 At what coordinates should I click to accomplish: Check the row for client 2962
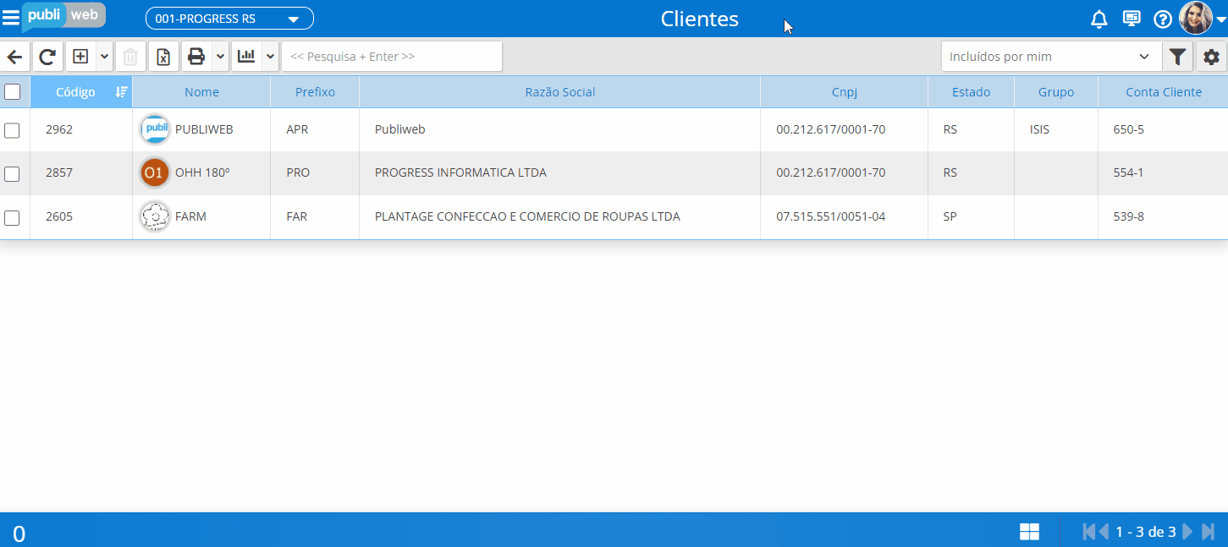pyautogui.click(x=12, y=130)
